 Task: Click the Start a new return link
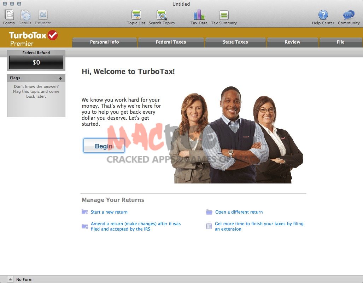point(109,212)
